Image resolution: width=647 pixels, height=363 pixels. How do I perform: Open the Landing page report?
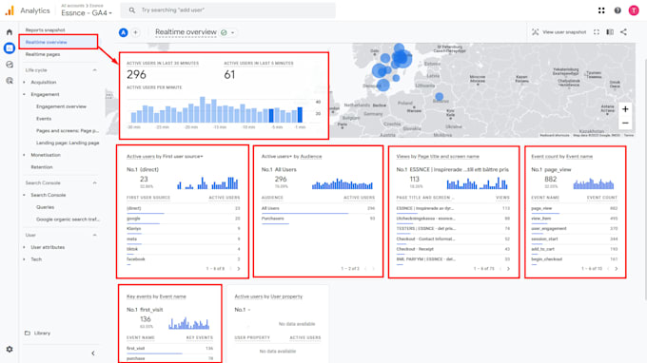[x=68, y=143]
